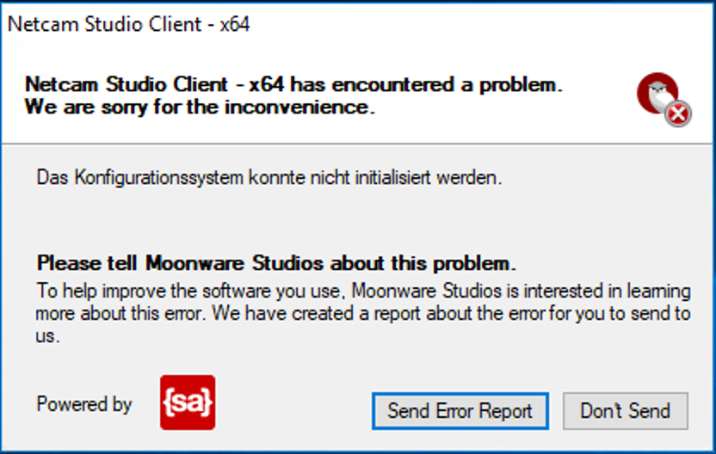Click the trailing 'us.' text line
This screenshot has height=454, width=716.
coord(47,337)
